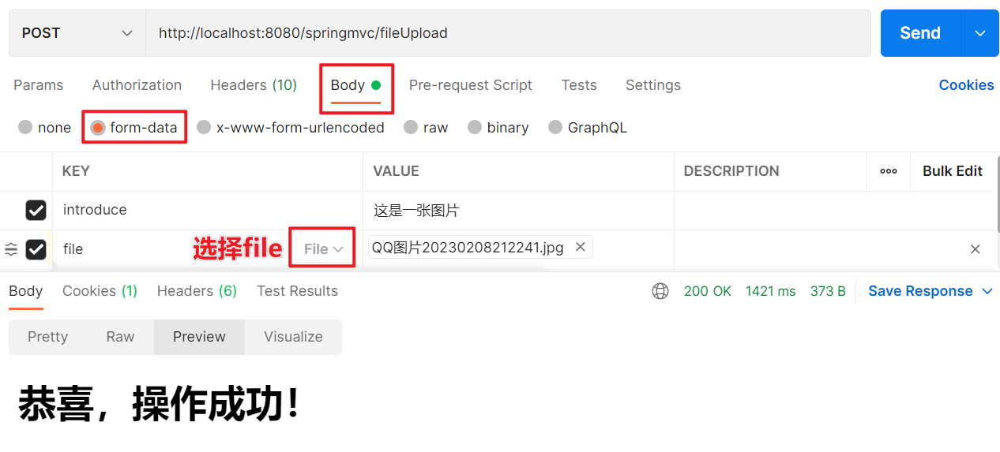Switch to the Params tab
1000x452 pixels.
(x=38, y=85)
